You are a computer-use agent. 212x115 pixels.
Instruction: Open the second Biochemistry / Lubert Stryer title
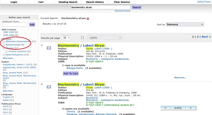click(x=82, y=85)
